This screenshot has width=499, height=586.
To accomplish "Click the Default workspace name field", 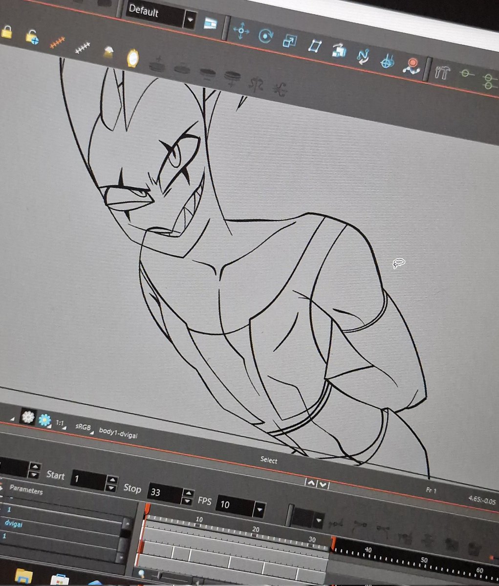I will point(154,14).
